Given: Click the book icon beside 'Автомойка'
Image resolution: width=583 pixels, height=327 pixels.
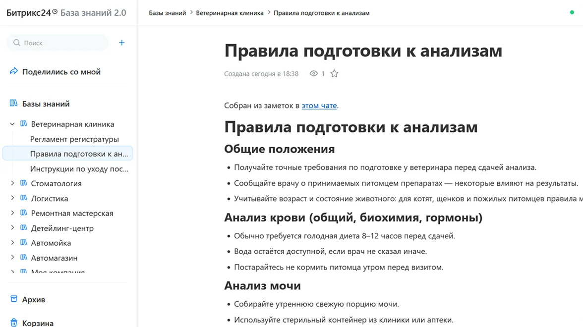Looking at the screenshot, I should (x=23, y=242).
